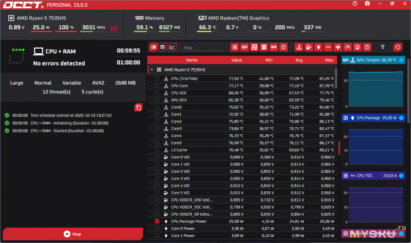Image resolution: width=411 pixels, height=243 pixels.
Task: Switch to the table view icon
Action: tap(162, 47)
